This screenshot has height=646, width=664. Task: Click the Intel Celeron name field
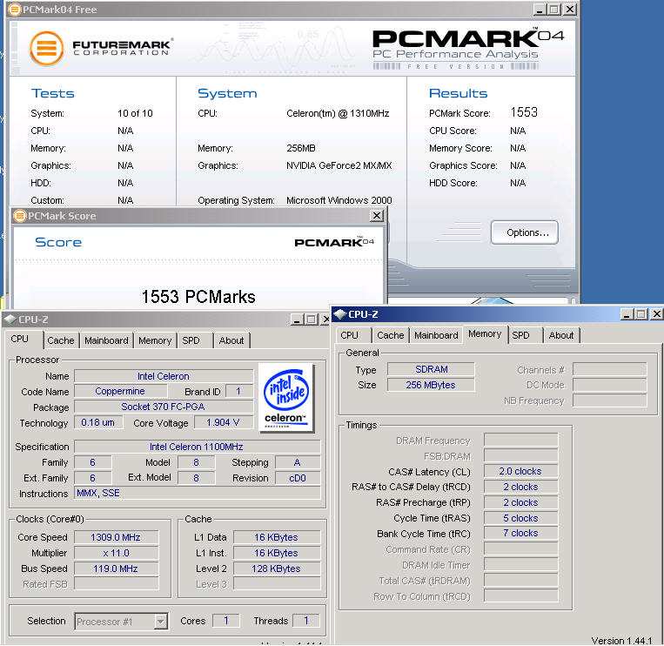[x=164, y=376]
